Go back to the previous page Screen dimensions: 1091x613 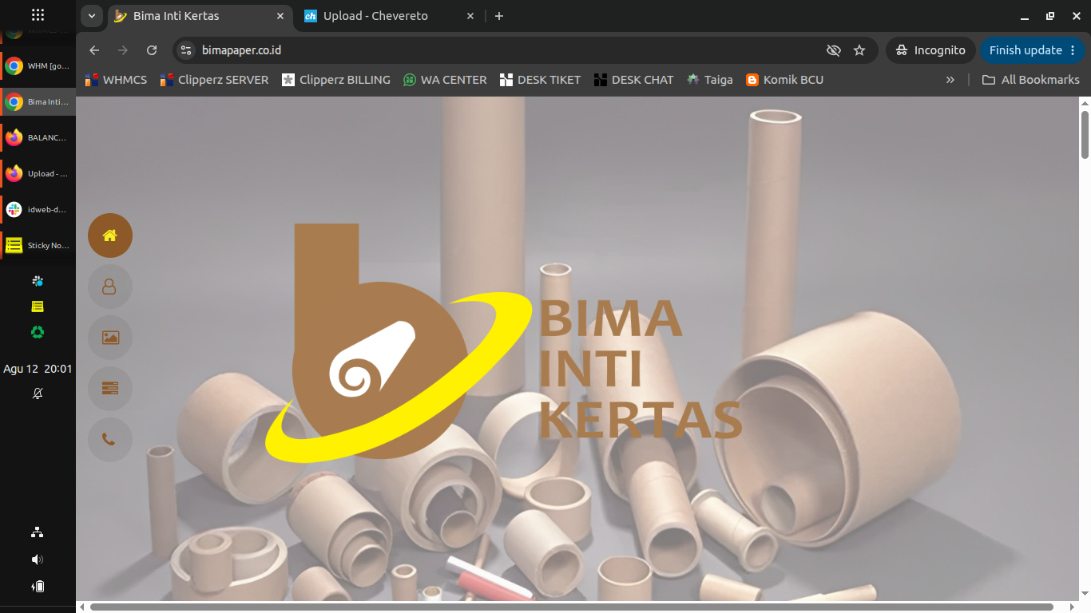click(x=94, y=50)
